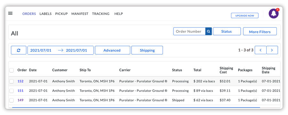This screenshot has height=115, width=288.
Task: Open the Status filter dropdown
Action: coord(227,32)
